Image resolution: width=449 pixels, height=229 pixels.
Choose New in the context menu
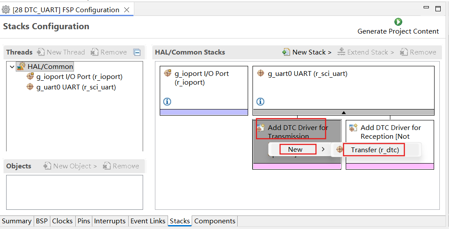(x=295, y=149)
